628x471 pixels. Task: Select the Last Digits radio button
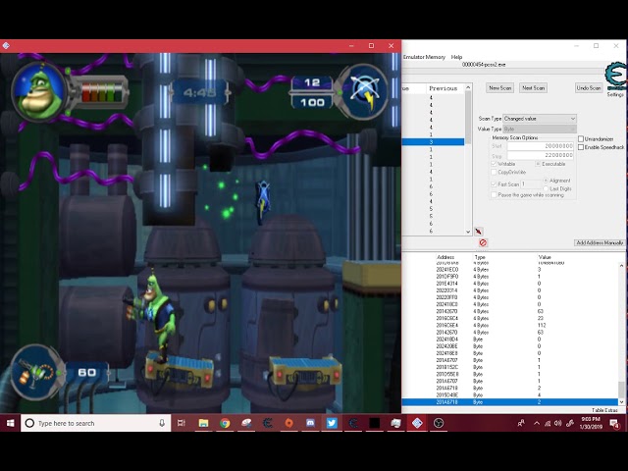click(546, 188)
